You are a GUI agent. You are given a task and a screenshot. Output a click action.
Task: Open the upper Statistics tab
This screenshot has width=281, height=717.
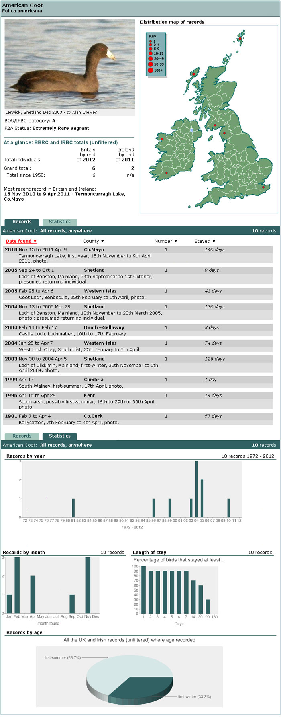click(x=60, y=222)
